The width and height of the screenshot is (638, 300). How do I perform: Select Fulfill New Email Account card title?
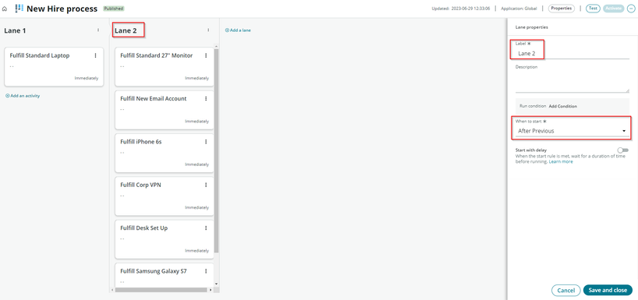coord(154,99)
